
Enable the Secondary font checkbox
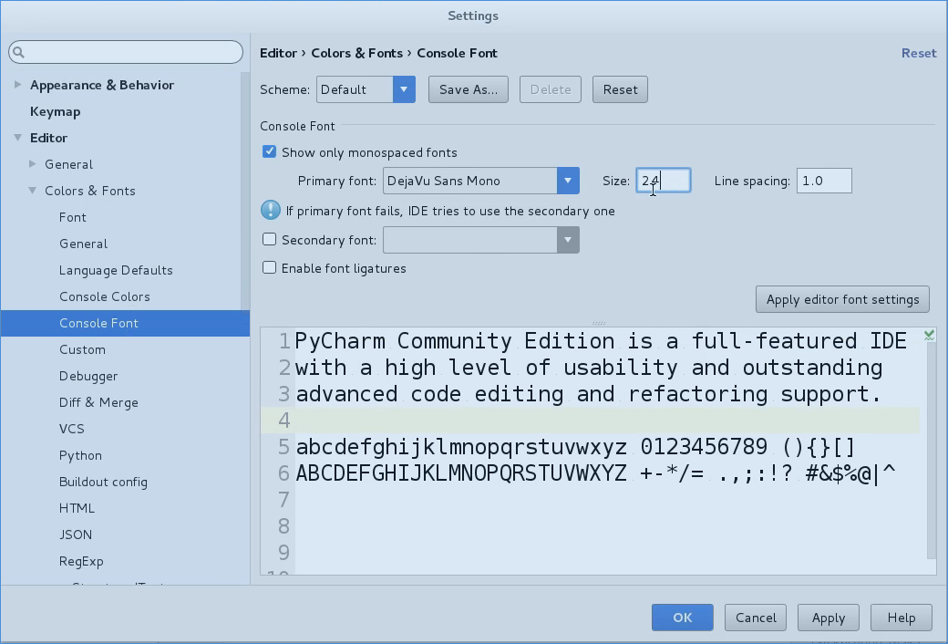(269, 239)
